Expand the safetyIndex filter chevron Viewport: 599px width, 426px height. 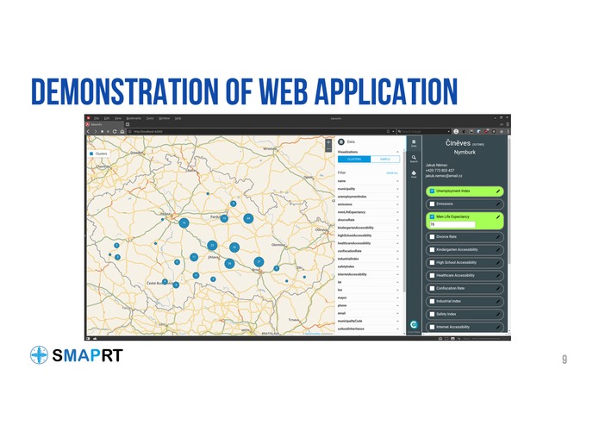tap(397, 266)
